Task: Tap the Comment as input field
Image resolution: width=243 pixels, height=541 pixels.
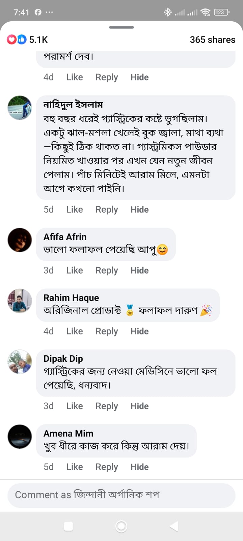Action: pyautogui.click(x=121, y=495)
